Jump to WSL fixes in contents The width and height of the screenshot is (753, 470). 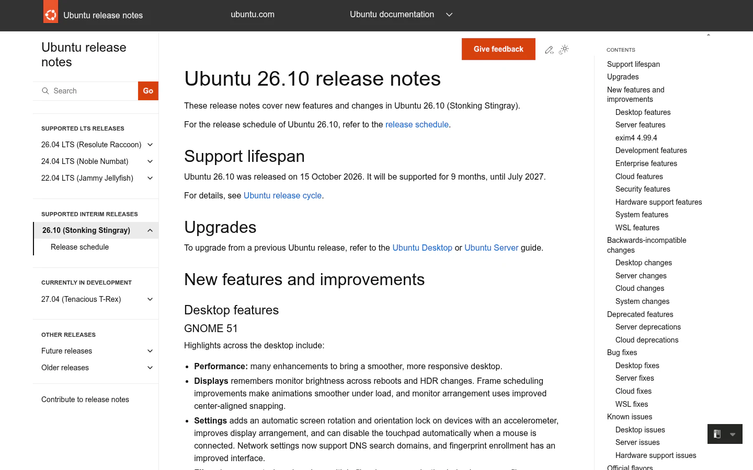[632, 404]
